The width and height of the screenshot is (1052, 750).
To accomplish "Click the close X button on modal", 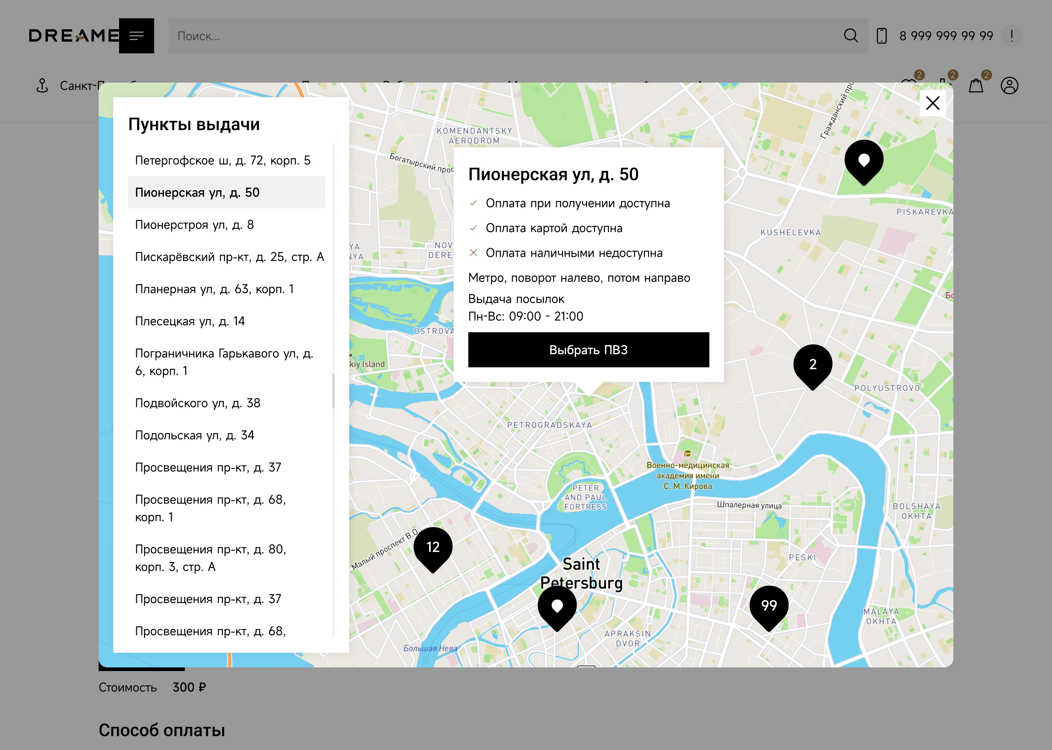I will [934, 102].
